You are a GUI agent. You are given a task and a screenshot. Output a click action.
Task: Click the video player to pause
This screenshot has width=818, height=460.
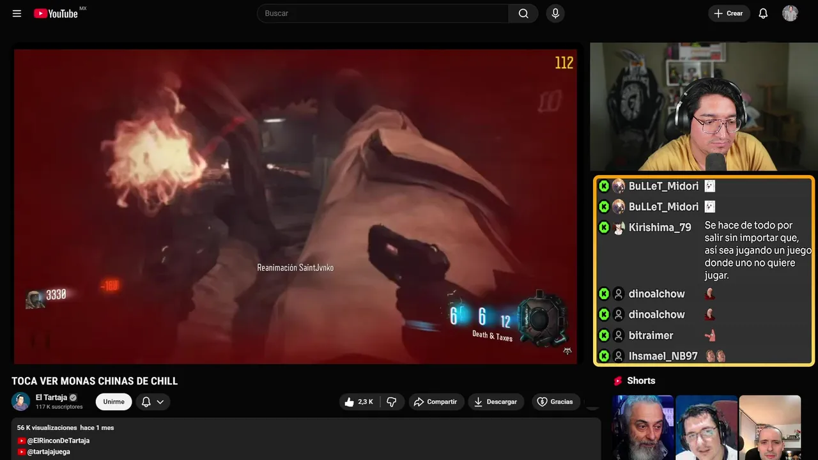295,206
